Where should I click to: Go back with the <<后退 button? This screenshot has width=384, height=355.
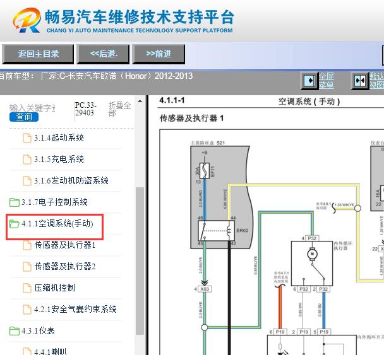pos(103,54)
